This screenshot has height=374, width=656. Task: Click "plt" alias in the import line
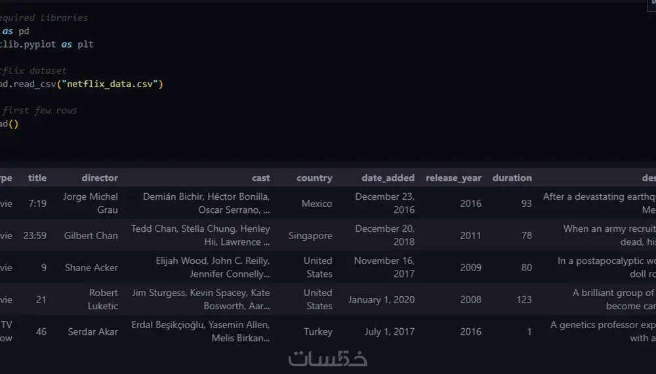[85, 45]
